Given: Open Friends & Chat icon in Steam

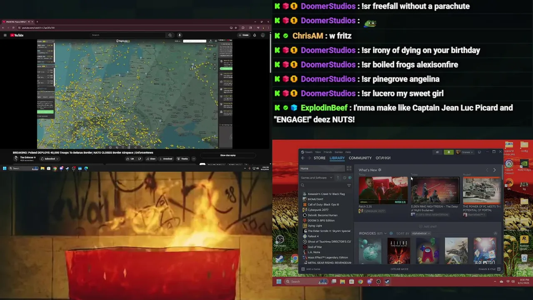Looking at the screenshot, I should (x=499, y=269).
